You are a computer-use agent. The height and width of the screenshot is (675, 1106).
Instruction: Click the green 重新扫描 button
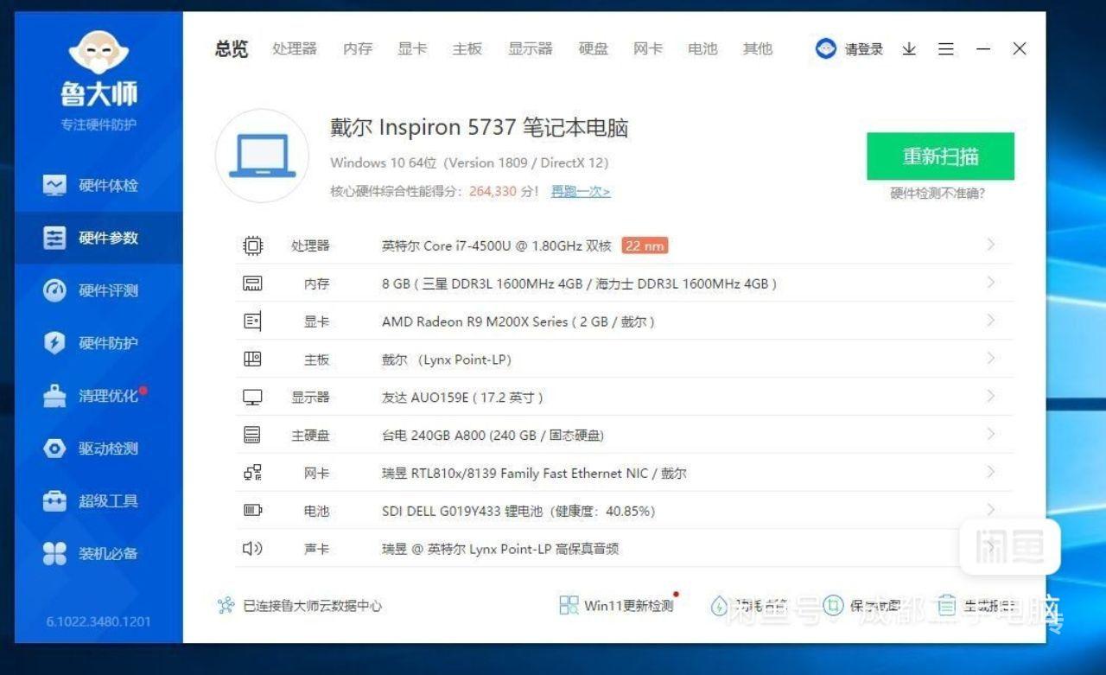click(940, 156)
